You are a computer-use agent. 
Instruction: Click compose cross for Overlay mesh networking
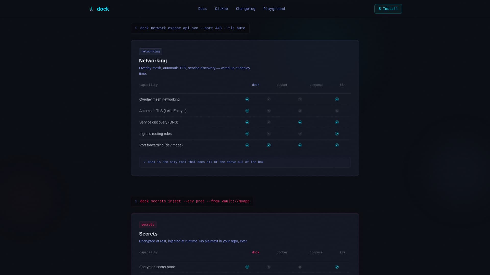pyautogui.click(x=300, y=99)
